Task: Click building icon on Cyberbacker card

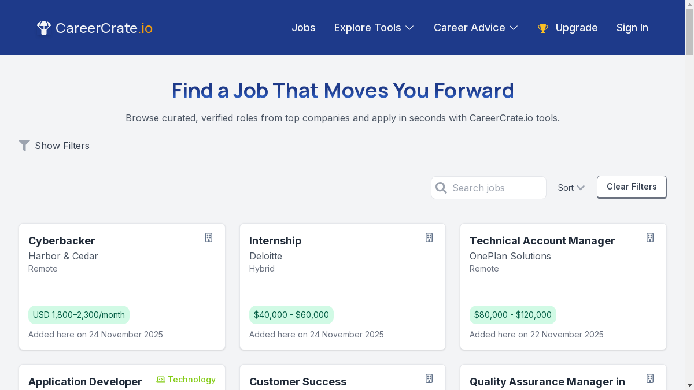Action: pyautogui.click(x=209, y=237)
